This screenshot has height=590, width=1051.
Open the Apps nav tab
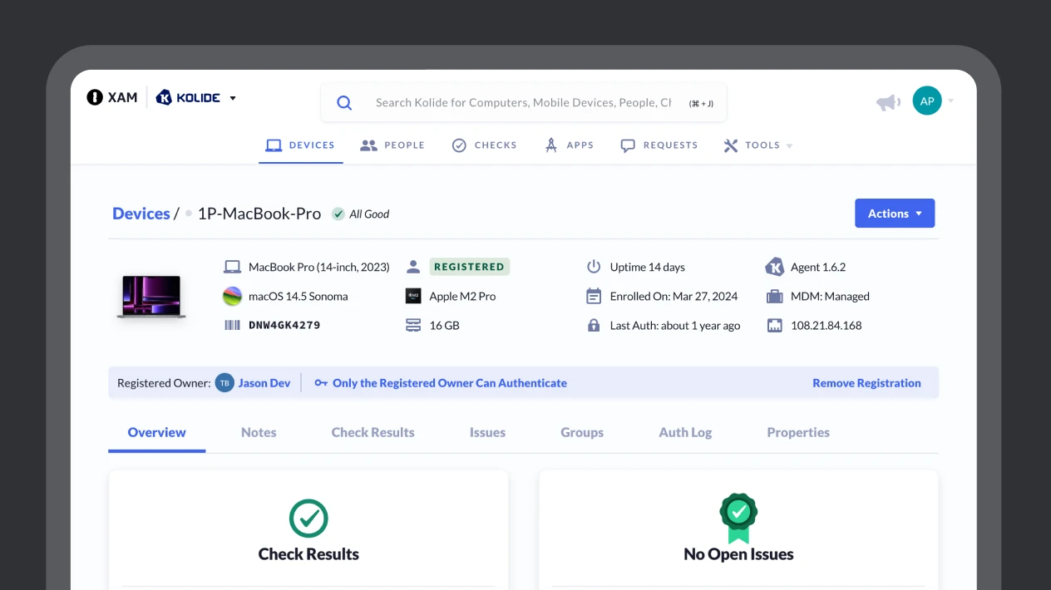point(569,145)
